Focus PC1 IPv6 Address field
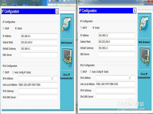Image resolution: width=153 pixels, height=114 pixels. [x=112, y=78]
